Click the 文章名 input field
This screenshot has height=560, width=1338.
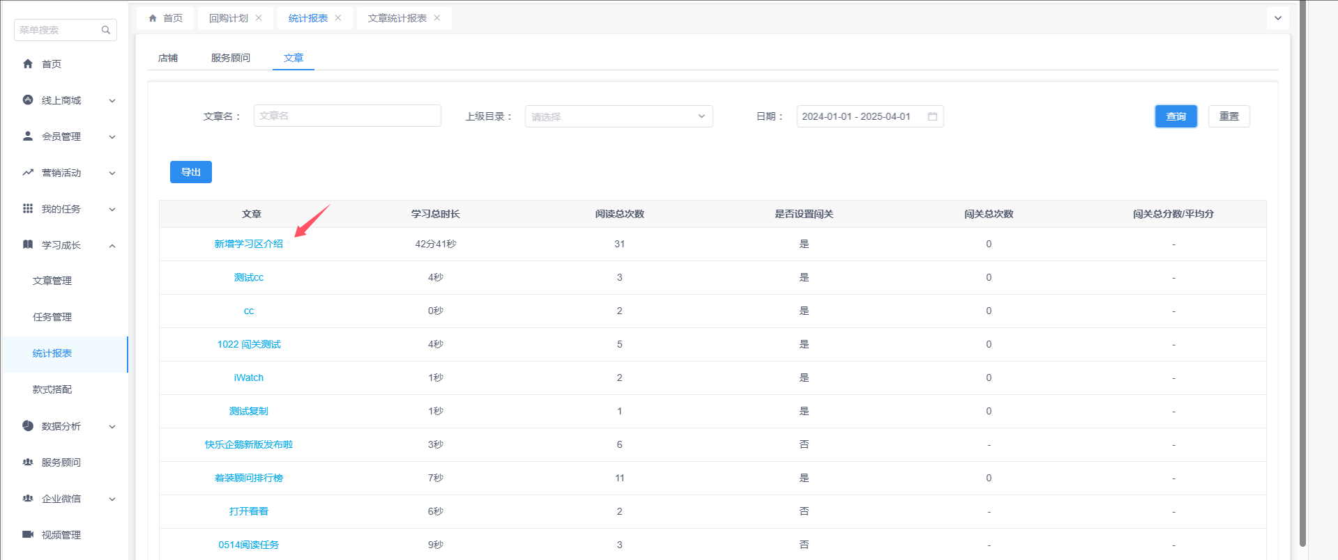pyautogui.click(x=347, y=116)
